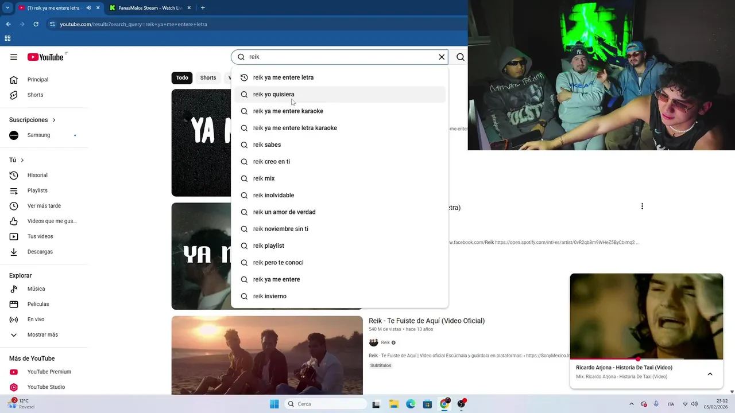Click the taskbar Cerca search box
This screenshot has width=735, height=413.
326,404
